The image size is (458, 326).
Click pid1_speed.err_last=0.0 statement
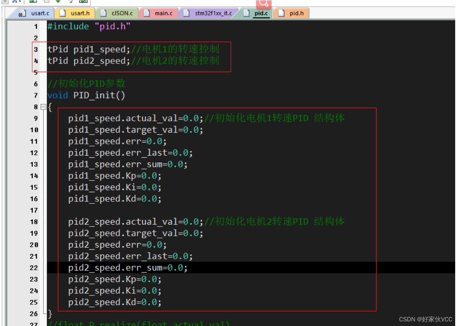130,153
